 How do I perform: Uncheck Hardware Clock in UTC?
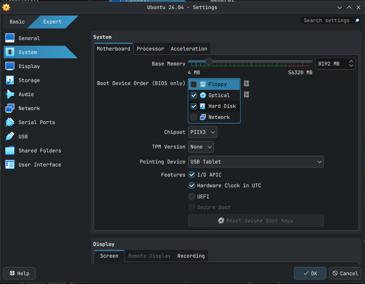point(192,185)
